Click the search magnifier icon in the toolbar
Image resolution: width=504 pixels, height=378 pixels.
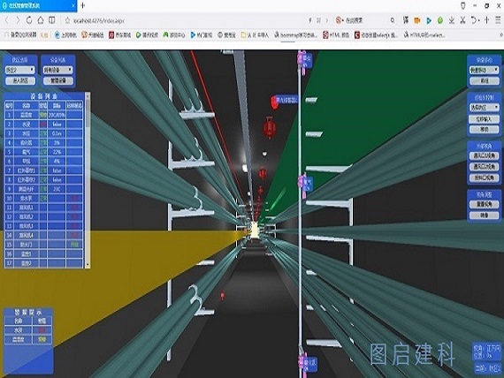(x=393, y=20)
